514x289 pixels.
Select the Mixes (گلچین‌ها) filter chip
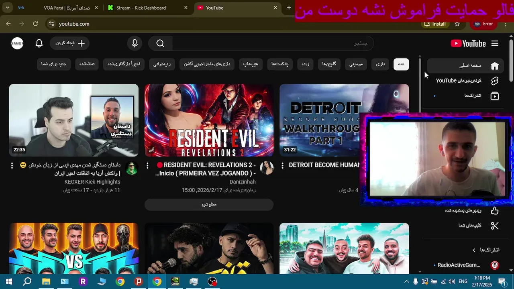329,64
